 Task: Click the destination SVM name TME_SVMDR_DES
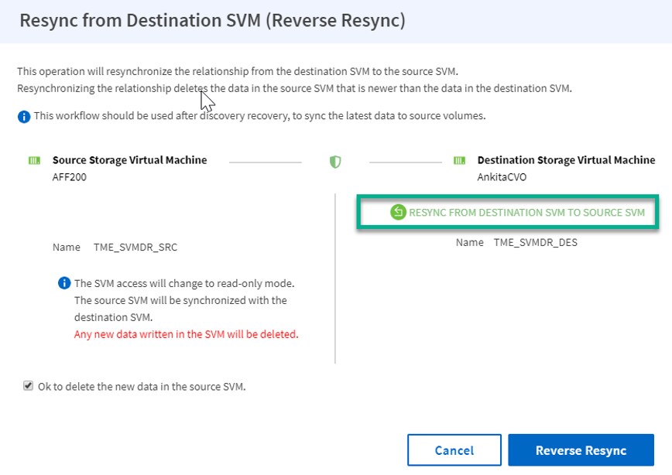coord(536,242)
